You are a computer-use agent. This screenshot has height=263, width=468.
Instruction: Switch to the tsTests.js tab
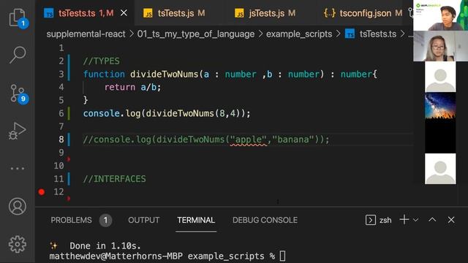click(175, 13)
